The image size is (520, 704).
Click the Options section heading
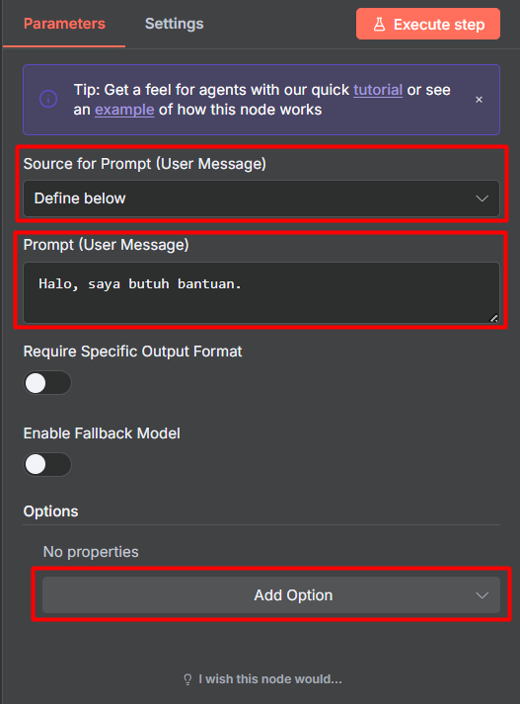pos(50,511)
